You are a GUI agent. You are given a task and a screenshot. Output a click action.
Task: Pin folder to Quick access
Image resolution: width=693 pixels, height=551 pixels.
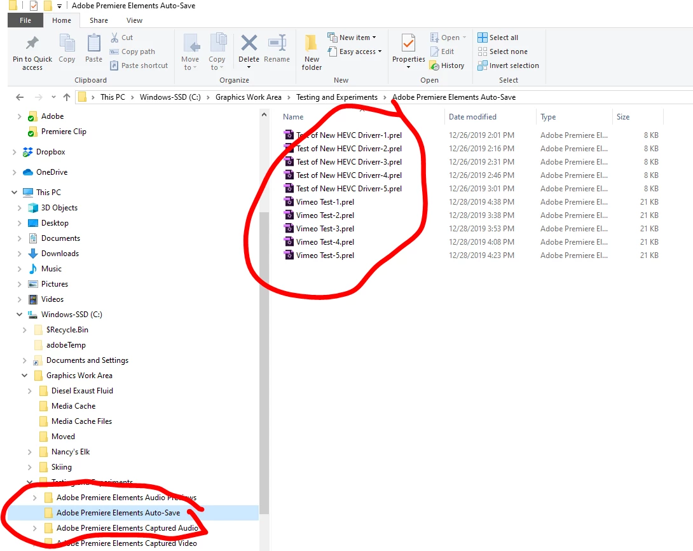(x=32, y=53)
